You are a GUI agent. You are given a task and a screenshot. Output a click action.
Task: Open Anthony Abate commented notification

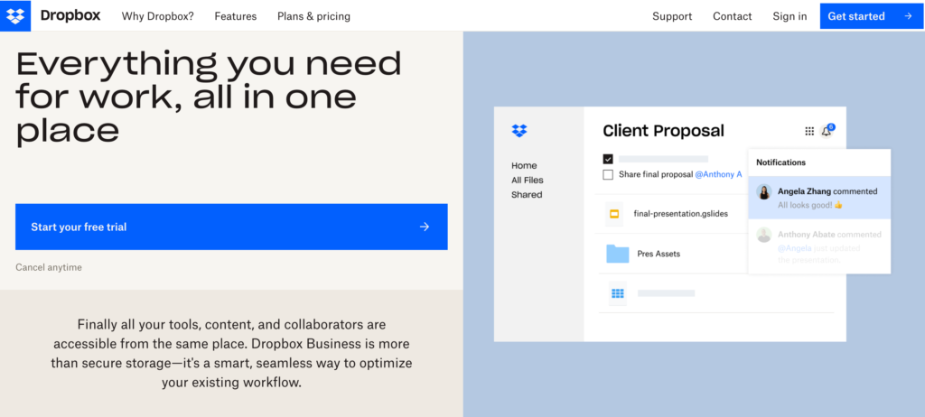pos(819,246)
